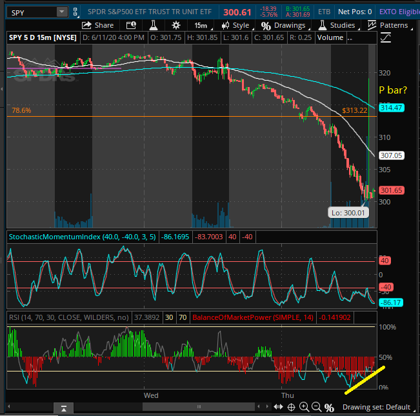Click the collapse-panel up-arrow tab at bottom
The height and width of the screenshot is (416, 420).
[64, 408]
